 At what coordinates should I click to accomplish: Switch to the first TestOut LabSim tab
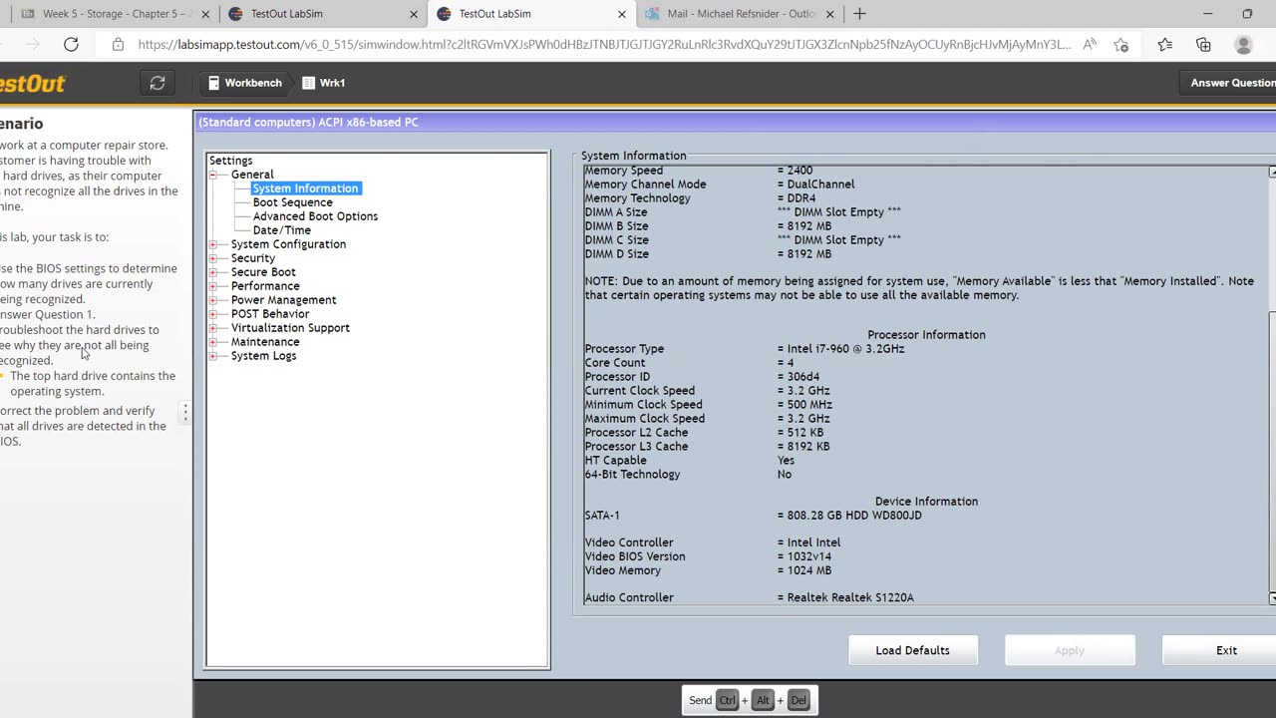(x=324, y=14)
